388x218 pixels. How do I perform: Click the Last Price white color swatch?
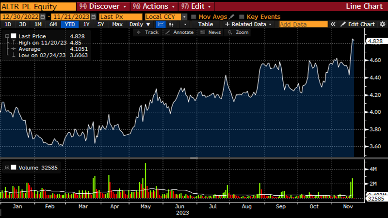tap(14, 36)
